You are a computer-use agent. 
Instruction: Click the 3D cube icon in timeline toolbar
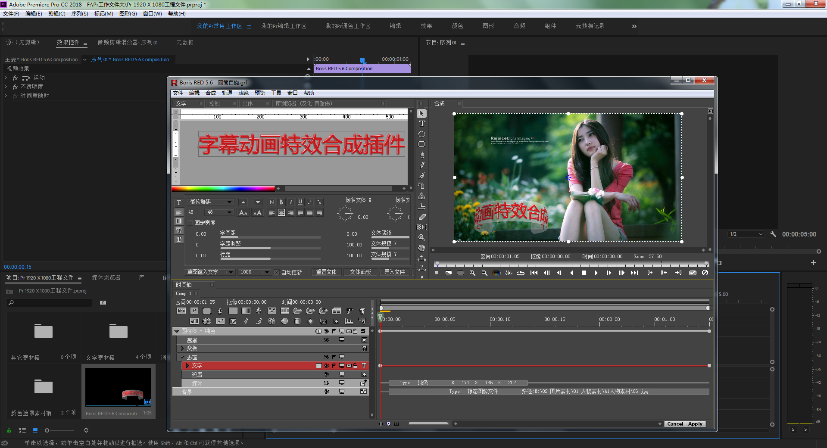[272, 321]
